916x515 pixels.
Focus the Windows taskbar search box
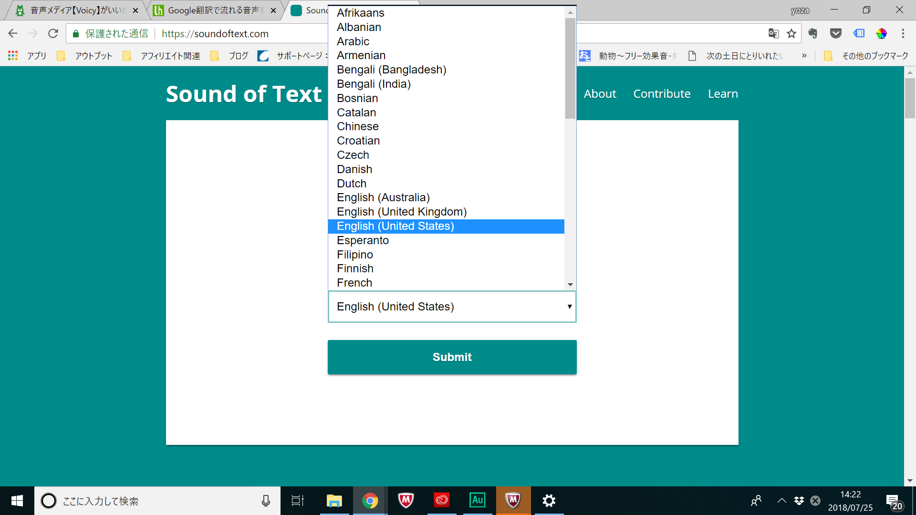157,501
